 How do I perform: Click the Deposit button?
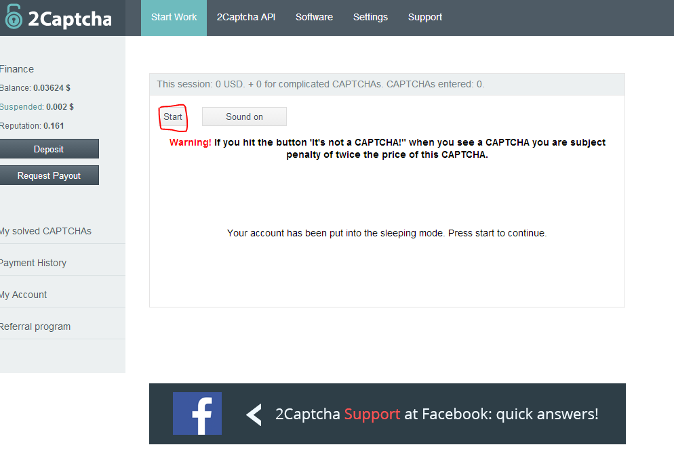click(49, 149)
